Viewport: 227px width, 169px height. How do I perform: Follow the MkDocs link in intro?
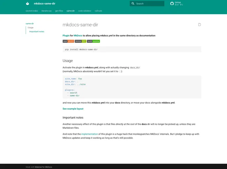[78, 35]
